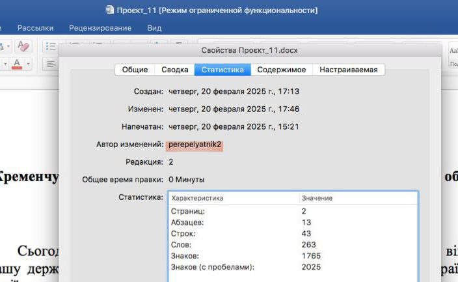Open the Сводка properties tab
Screen dimensions: 458x282
tap(174, 70)
